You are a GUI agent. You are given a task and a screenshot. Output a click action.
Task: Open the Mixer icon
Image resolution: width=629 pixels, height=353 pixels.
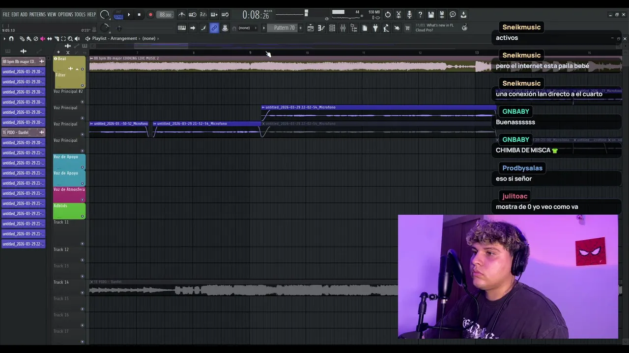pos(343,28)
